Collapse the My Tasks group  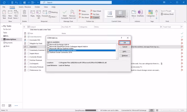tap(2, 26)
